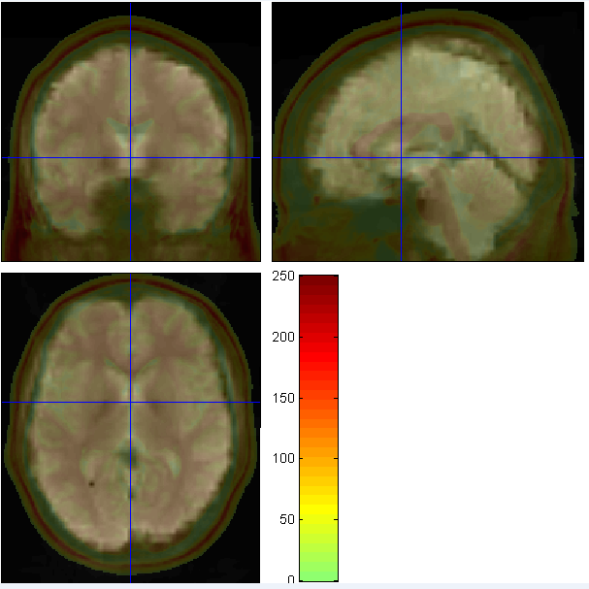This screenshot has height=589, width=589.
Task: Click the axial brain view panel
Action: click(131, 428)
